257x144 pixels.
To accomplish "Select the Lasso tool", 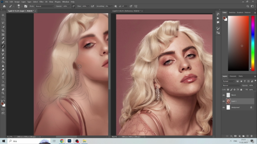I will [x=3, y=23].
